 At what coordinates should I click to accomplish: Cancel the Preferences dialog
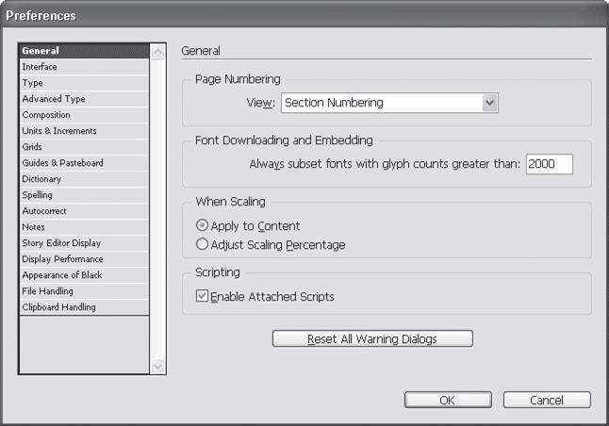point(547,400)
